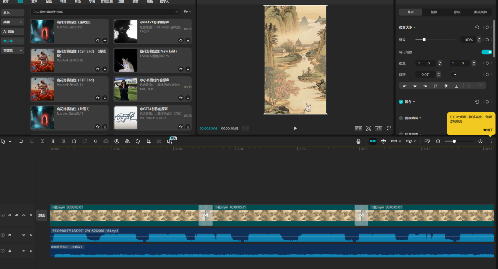
Task: Collapse the 位置大小 section
Action: pyautogui.click(x=415, y=28)
